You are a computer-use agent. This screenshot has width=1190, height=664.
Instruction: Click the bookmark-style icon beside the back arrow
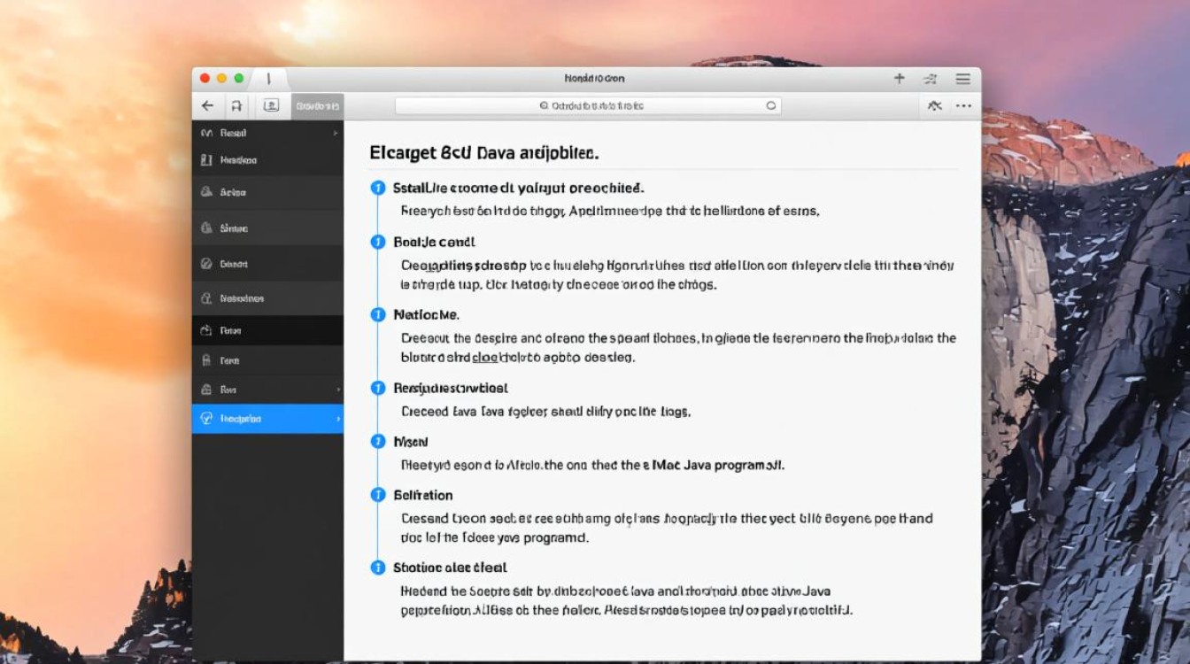pos(236,105)
